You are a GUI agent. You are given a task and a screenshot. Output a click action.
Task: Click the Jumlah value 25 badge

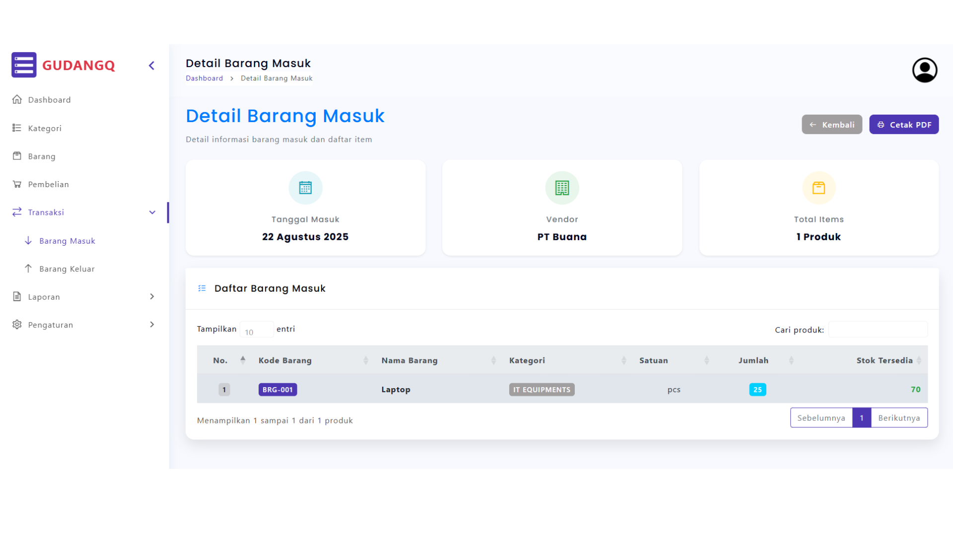[x=757, y=390]
